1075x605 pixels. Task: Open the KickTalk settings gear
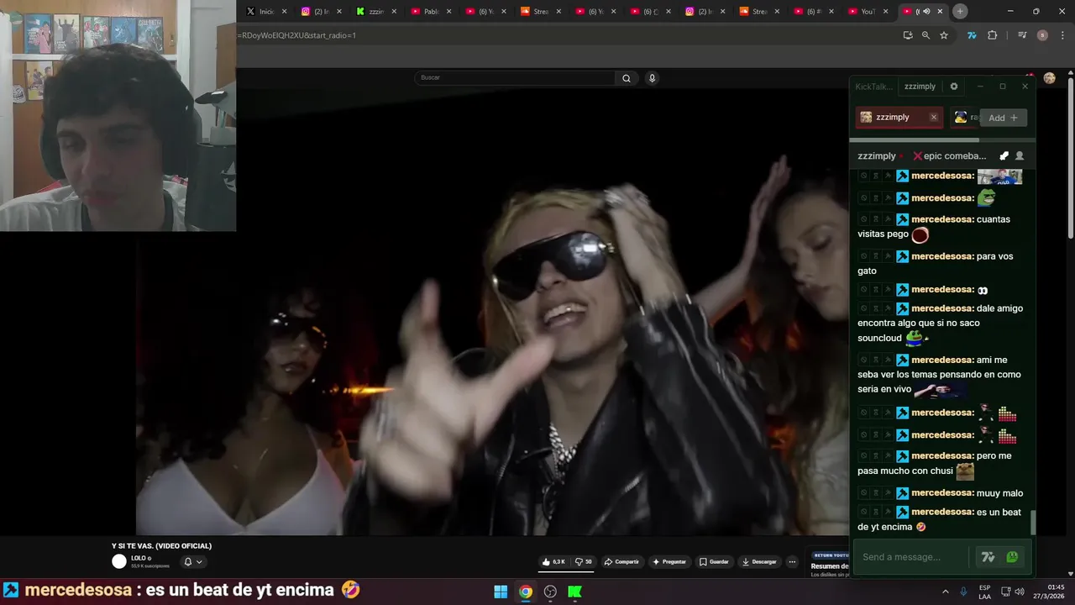point(953,87)
